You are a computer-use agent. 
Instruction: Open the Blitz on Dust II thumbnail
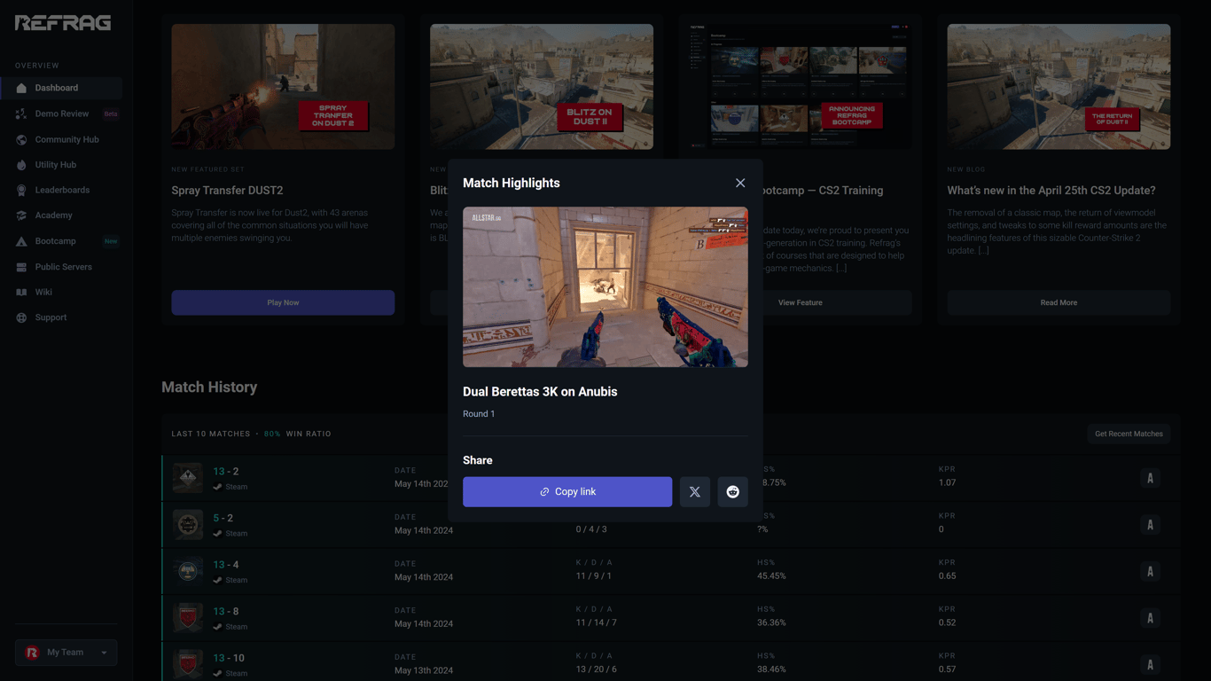point(542,87)
